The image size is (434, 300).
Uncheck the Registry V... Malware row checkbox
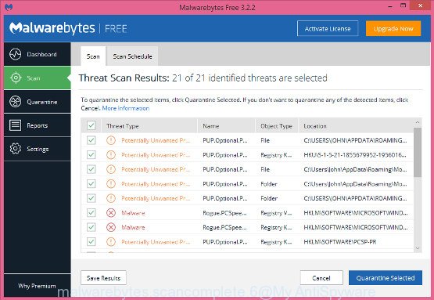point(91,212)
